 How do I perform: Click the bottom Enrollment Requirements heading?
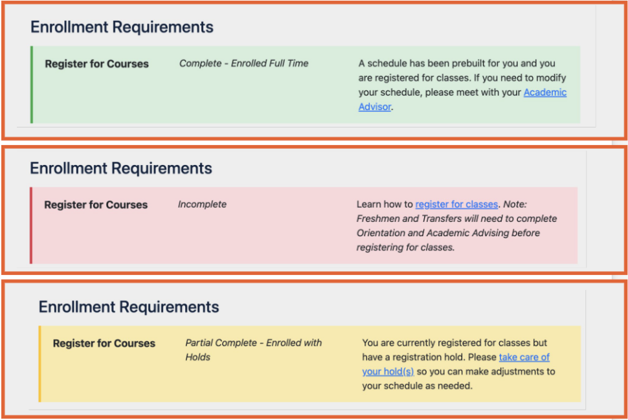click(x=129, y=307)
